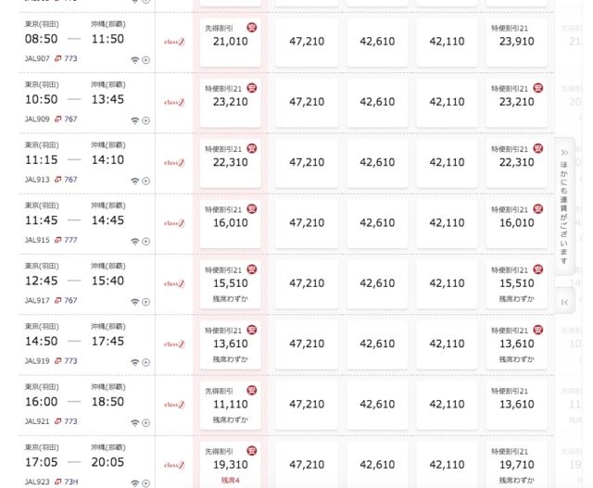Open aircraft type 777 link for JAL915
The height and width of the screenshot is (488, 593).
click(x=70, y=240)
